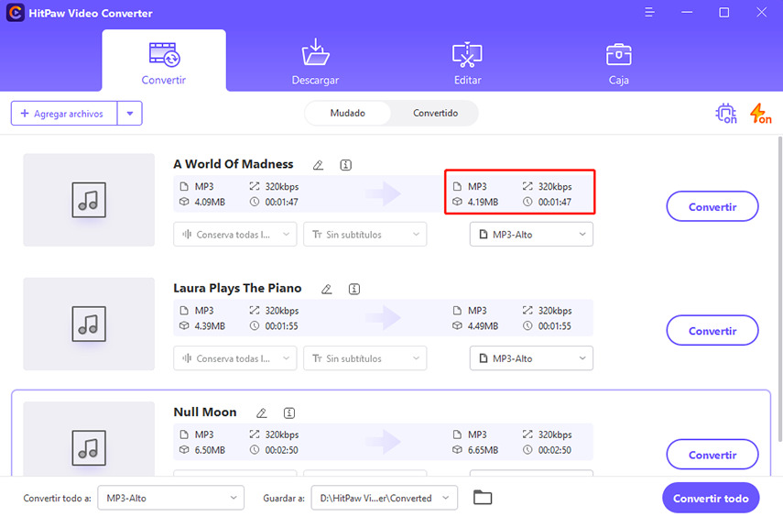This screenshot has width=783, height=517.
Task: Convert the Laura Plays The Piano file
Action: (712, 331)
